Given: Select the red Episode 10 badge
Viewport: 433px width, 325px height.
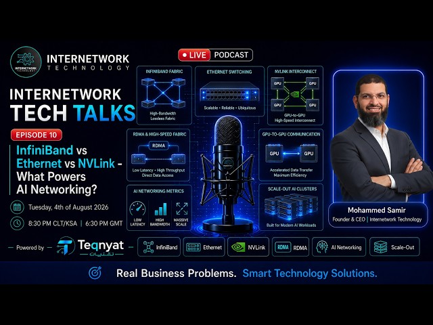Looking at the screenshot, I should pyautogui.click(x=36, y=135).
